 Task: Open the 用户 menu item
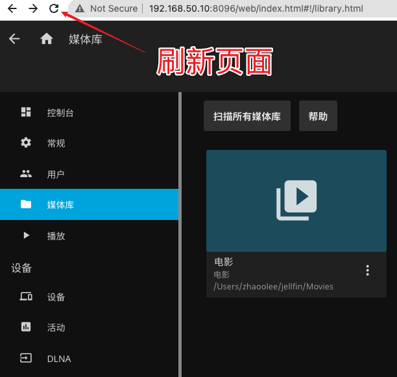coord(89,174)
